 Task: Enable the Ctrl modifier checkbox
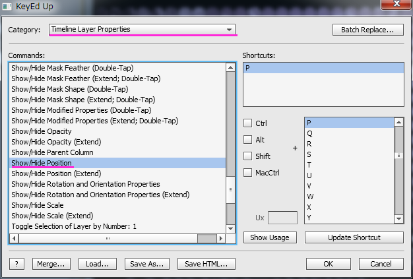[247, 123]
